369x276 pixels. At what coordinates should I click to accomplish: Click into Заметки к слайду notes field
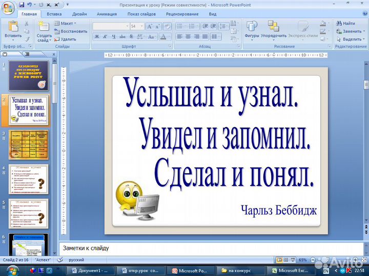coord(211,248)
